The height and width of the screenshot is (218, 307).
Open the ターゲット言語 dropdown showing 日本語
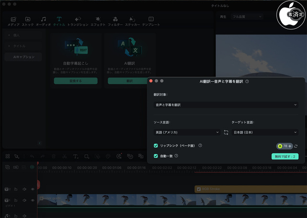click(x=265, y=132)
